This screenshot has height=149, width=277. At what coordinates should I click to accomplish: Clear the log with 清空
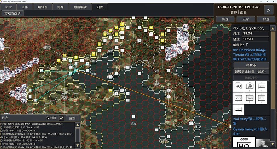point(72,118)
